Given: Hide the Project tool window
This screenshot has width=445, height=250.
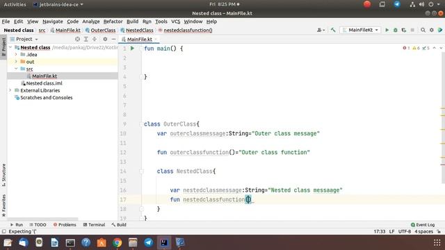Looking at the screenshot, I should tap(113, 39).
